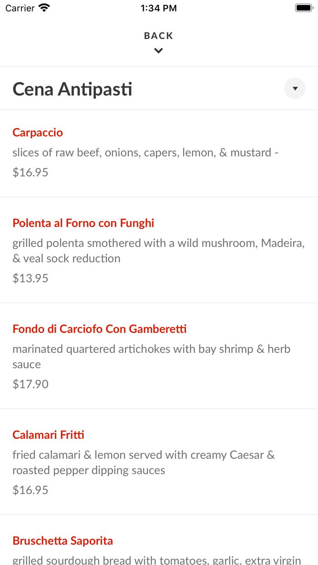The height and width of the screenshot is (565, 318).
Task: Tap the $17.90 price label
Action: tap(30, 384)
